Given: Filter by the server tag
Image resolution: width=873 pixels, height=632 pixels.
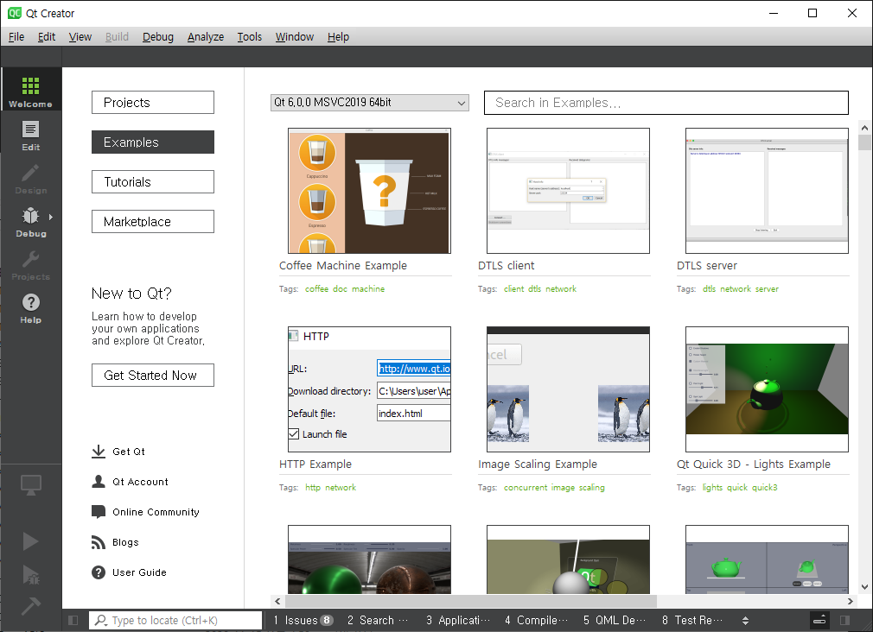Looking at the screenshot, I should point(767,288).
